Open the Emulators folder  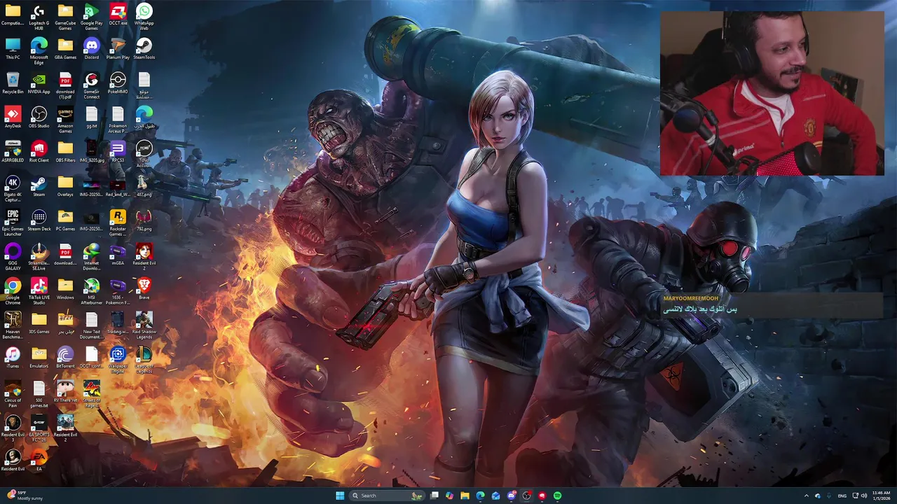[x=39, y=357]
